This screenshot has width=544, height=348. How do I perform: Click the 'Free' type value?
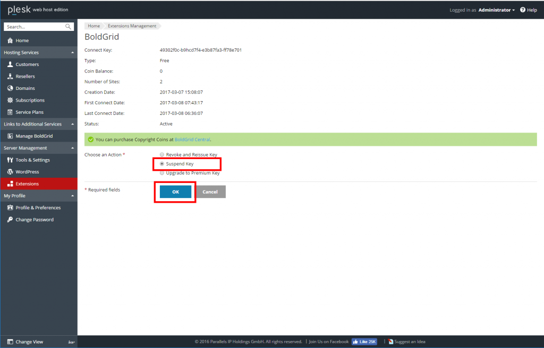point(165,61)
